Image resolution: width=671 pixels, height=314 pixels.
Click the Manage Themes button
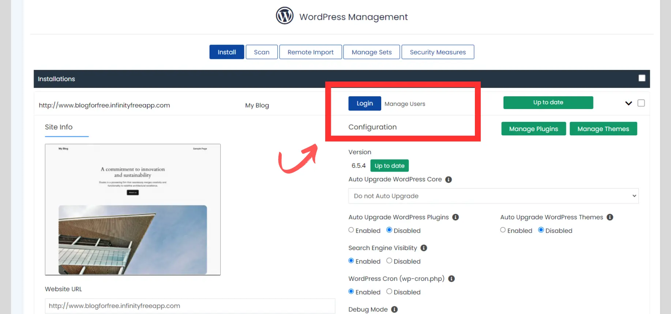pos(603,129)
